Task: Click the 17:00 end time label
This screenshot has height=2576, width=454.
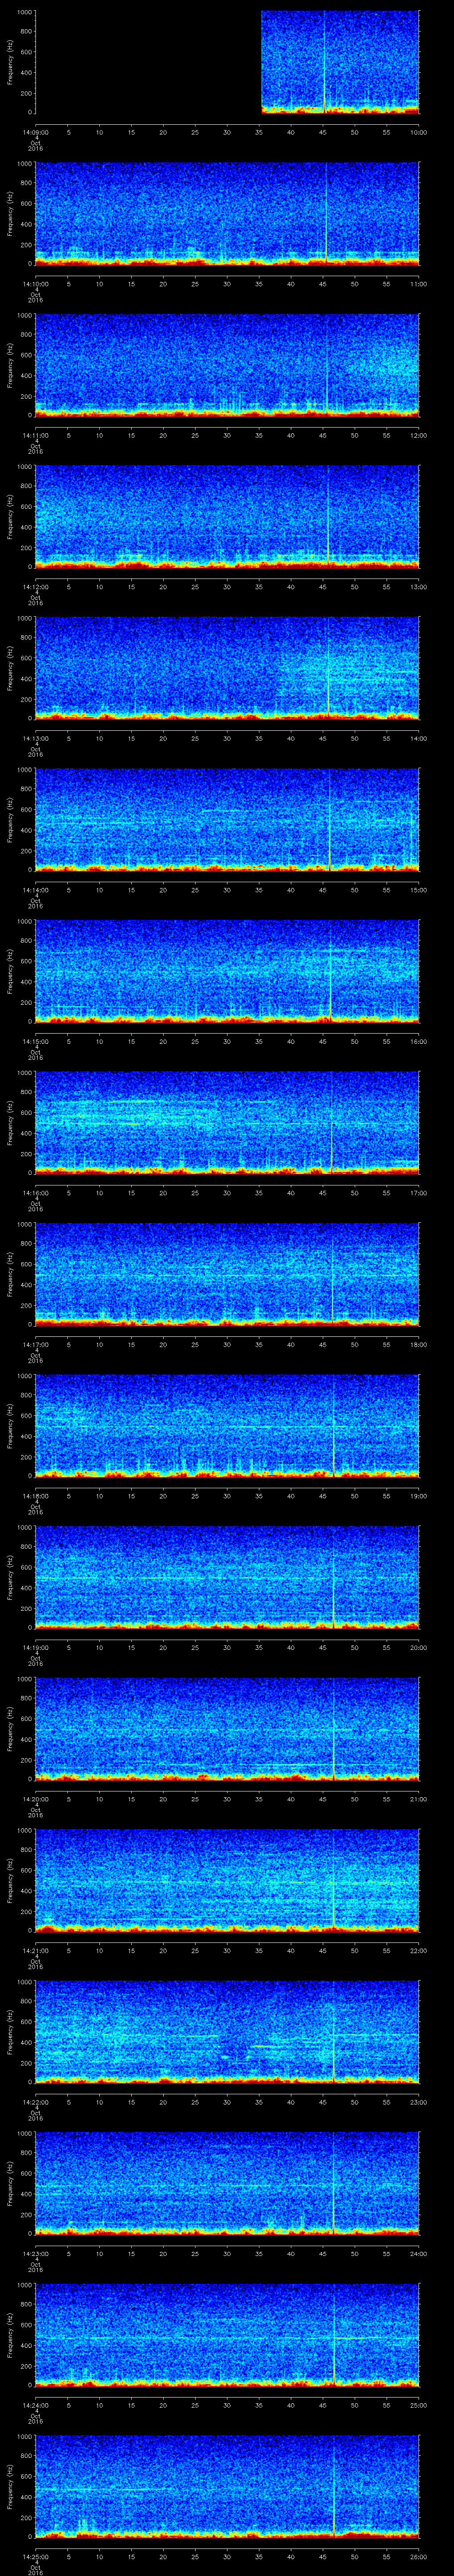Action: [418, 1192]
